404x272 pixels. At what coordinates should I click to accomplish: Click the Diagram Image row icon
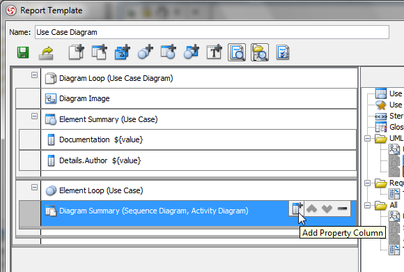(x=51, y=98)
